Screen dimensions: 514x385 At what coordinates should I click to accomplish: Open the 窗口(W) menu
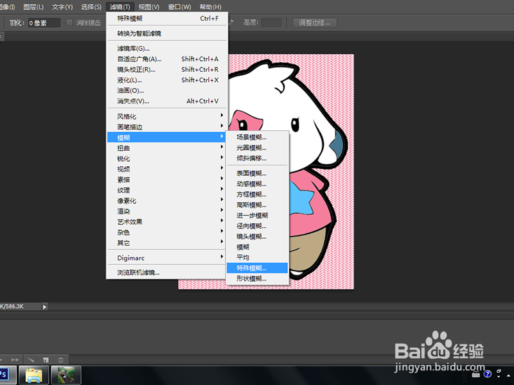coord(179,7)
